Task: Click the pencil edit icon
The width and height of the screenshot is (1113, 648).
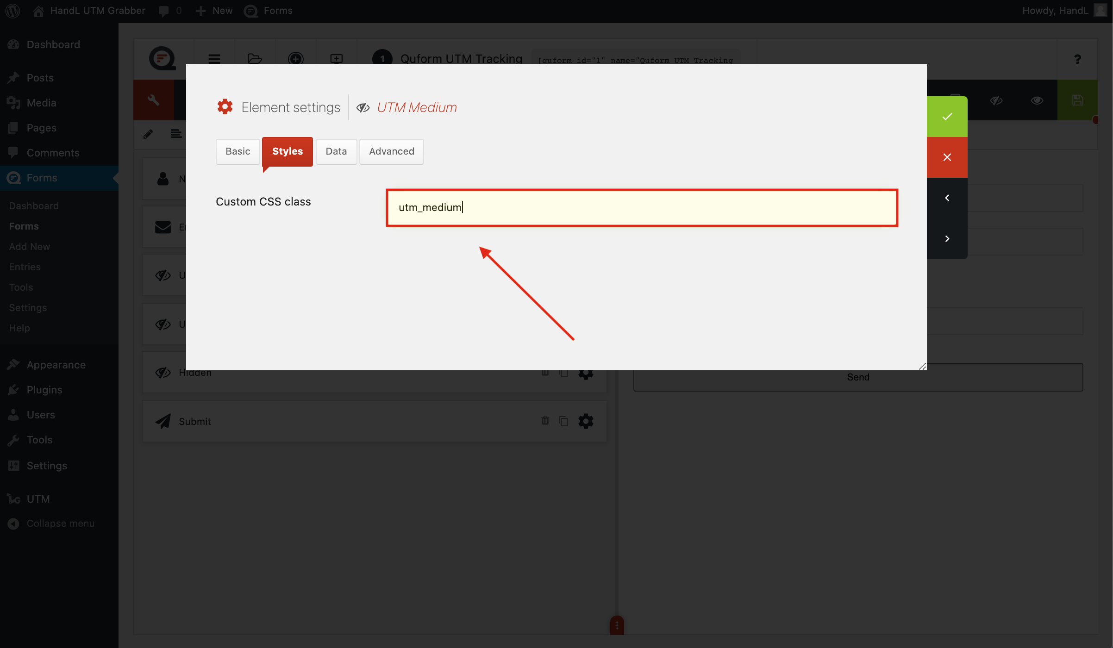Action: click(148, 134)
